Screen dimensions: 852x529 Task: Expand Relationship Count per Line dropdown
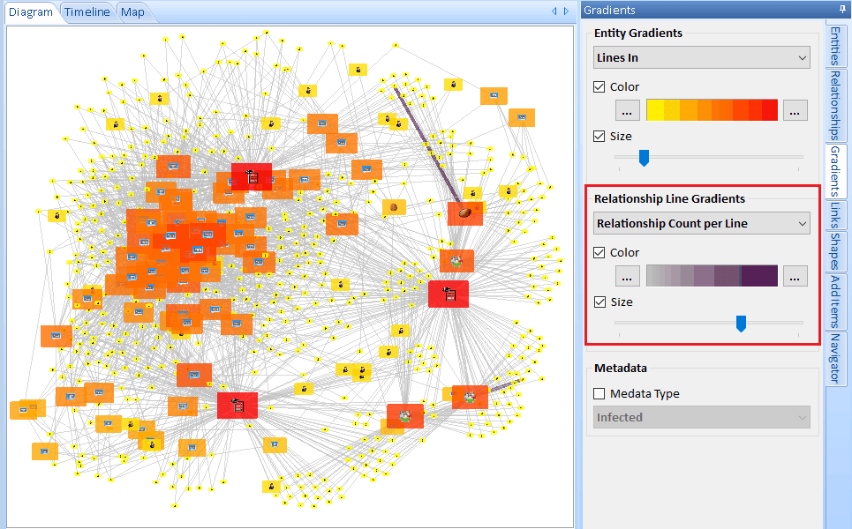tap(702, 224)
